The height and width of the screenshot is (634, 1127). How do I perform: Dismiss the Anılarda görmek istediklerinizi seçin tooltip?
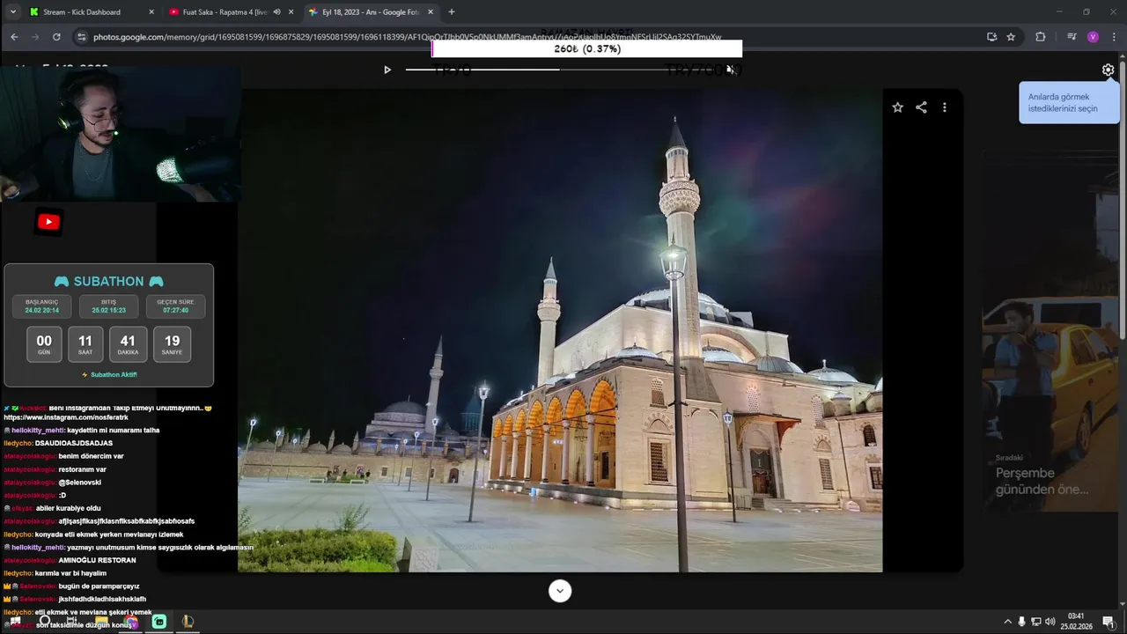1069,102
